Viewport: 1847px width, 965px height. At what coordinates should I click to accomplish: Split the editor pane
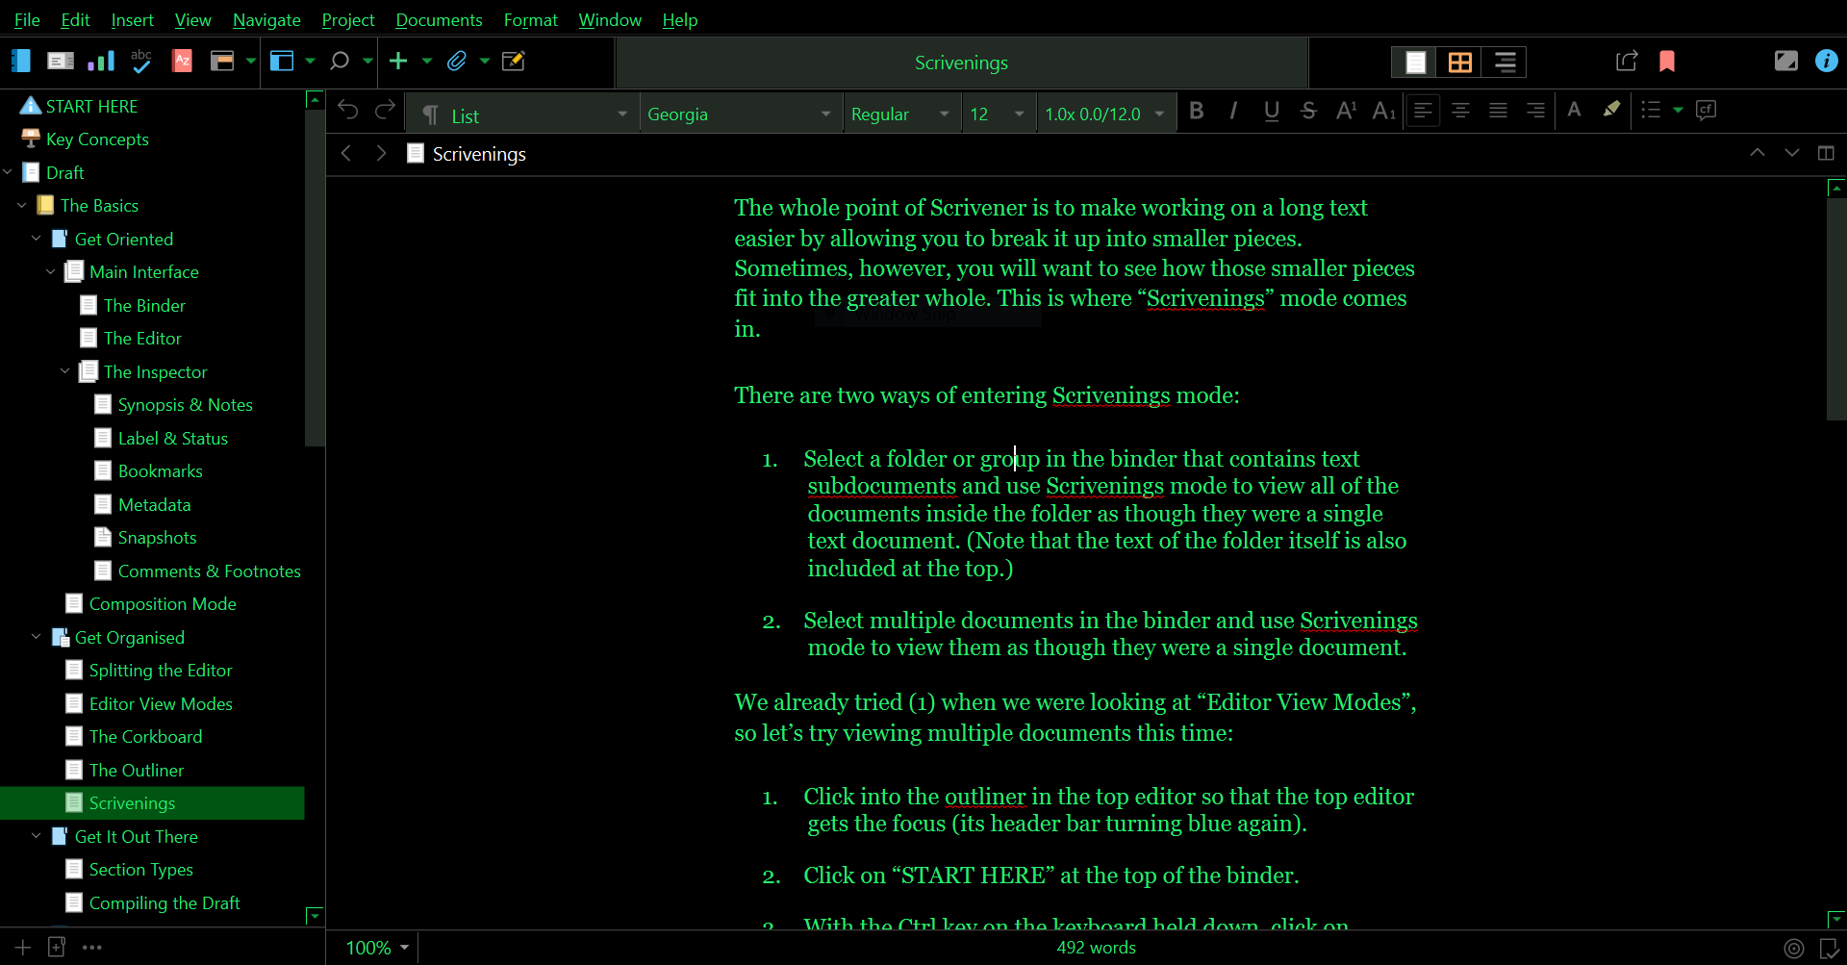[1826, 153]
